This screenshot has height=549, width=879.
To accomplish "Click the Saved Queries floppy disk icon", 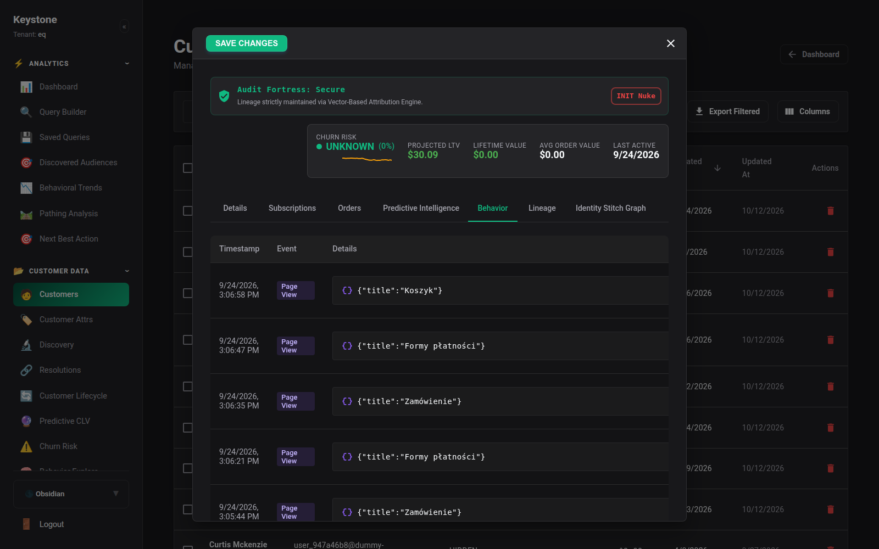I will [26, 137].
